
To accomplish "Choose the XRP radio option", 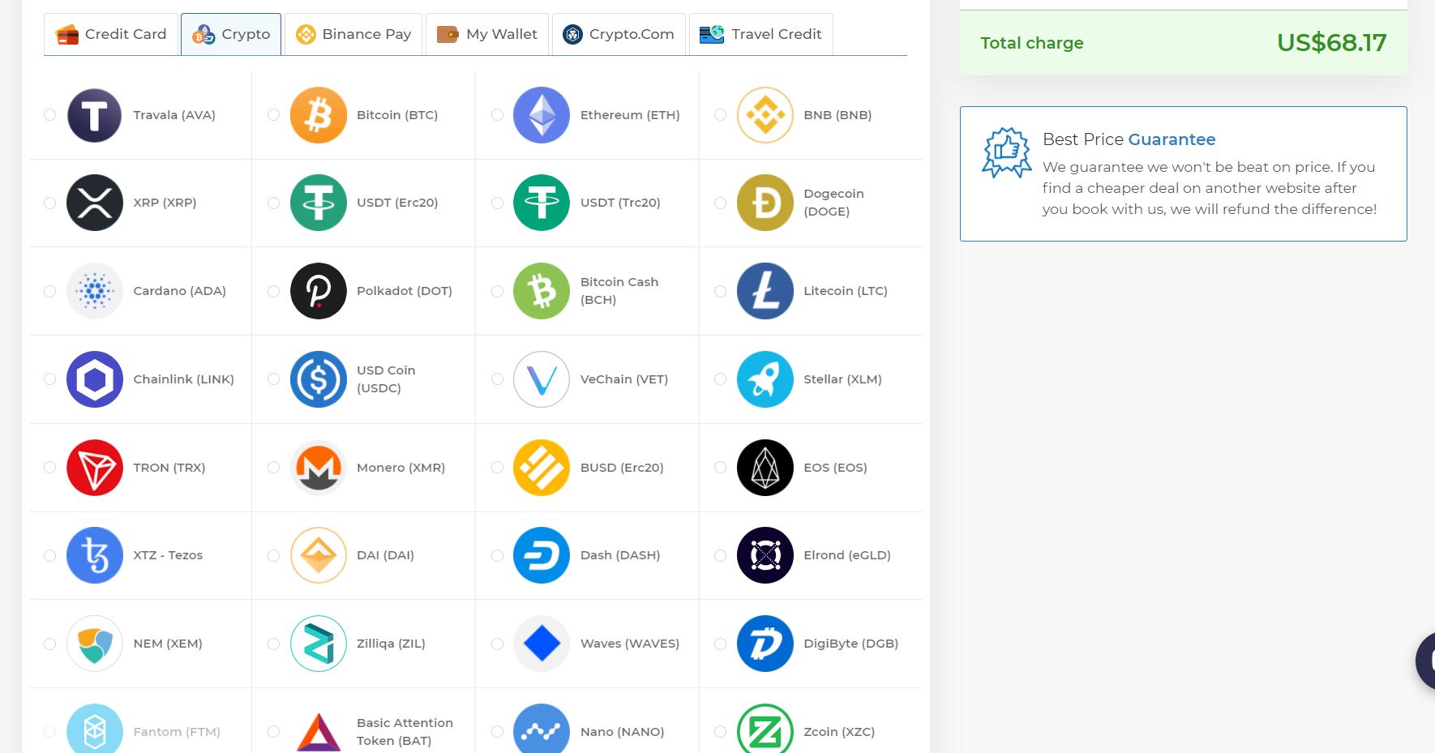I will (x=50, y=203).
